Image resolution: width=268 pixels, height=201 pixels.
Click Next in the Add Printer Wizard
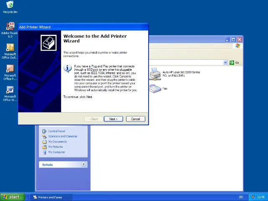click(113, 119)
